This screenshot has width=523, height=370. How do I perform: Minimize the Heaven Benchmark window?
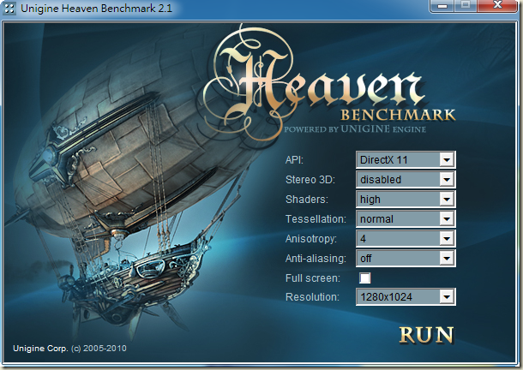coord(442,5)
